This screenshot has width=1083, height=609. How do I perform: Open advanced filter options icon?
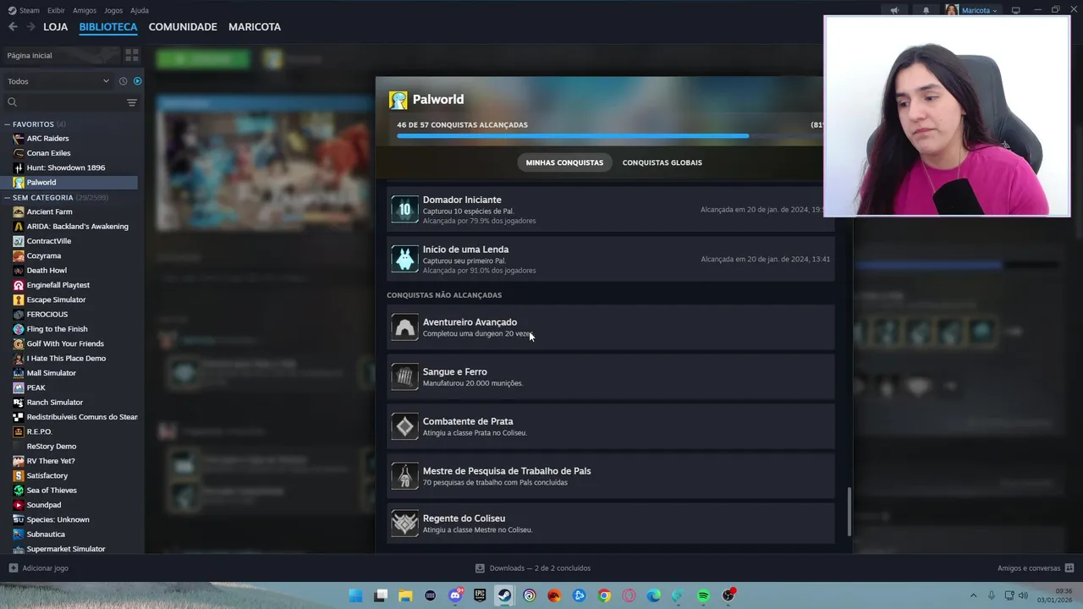(x=132, y=102)
